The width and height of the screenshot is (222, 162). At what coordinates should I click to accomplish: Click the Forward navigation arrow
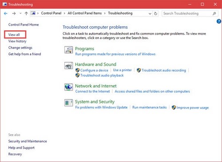coord(14,13)
